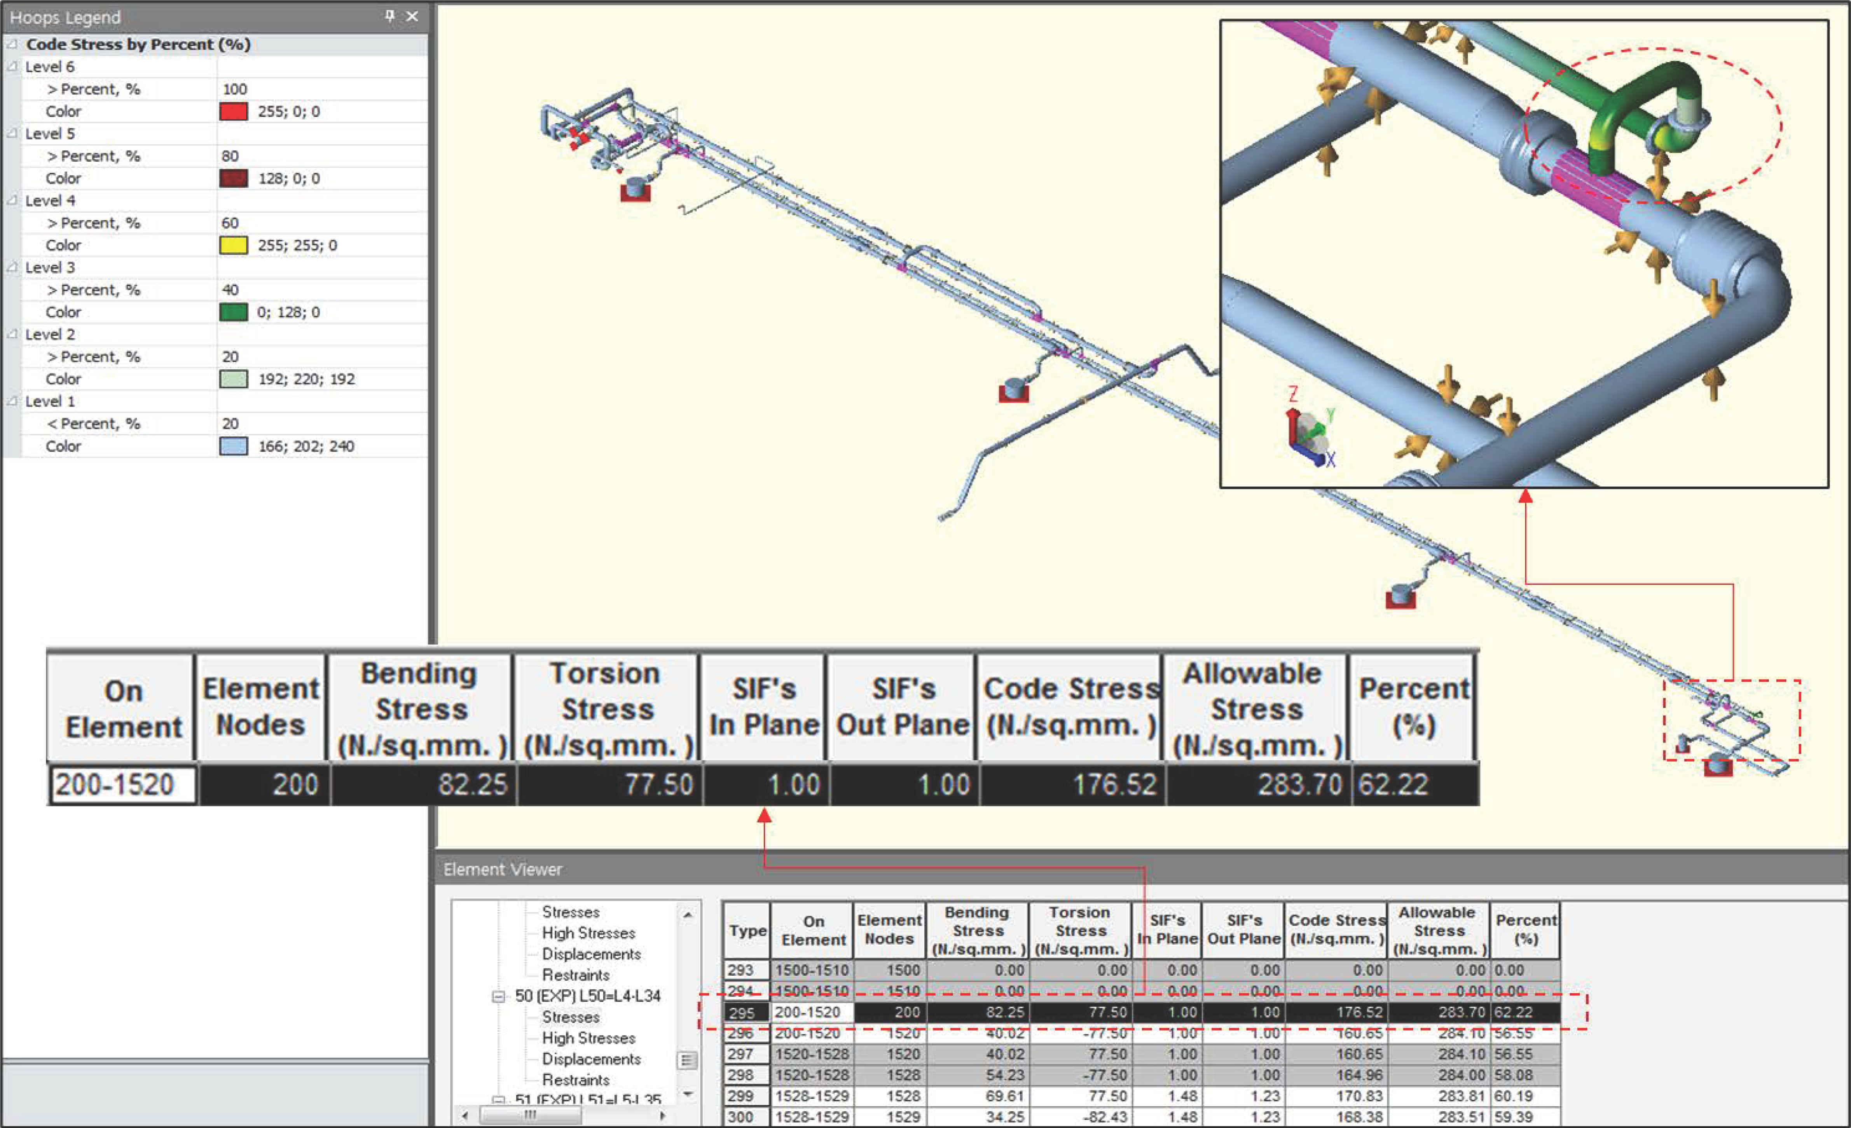1851x1128 pixels.
Task: Select Stresses under 50 (EXP) load case
Action: tap(570, 1017)
